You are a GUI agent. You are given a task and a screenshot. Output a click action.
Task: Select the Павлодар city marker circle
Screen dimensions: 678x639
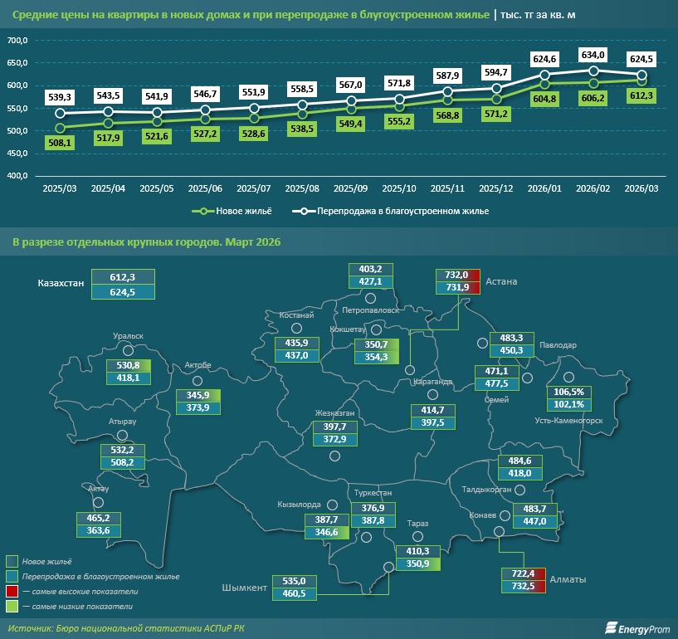pyautogui.click(x=482, y=343)
